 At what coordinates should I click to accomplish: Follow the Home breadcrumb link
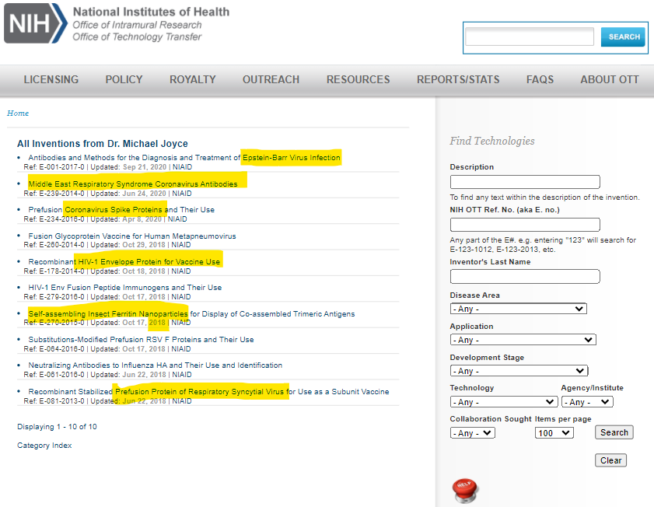click(18, 114)
